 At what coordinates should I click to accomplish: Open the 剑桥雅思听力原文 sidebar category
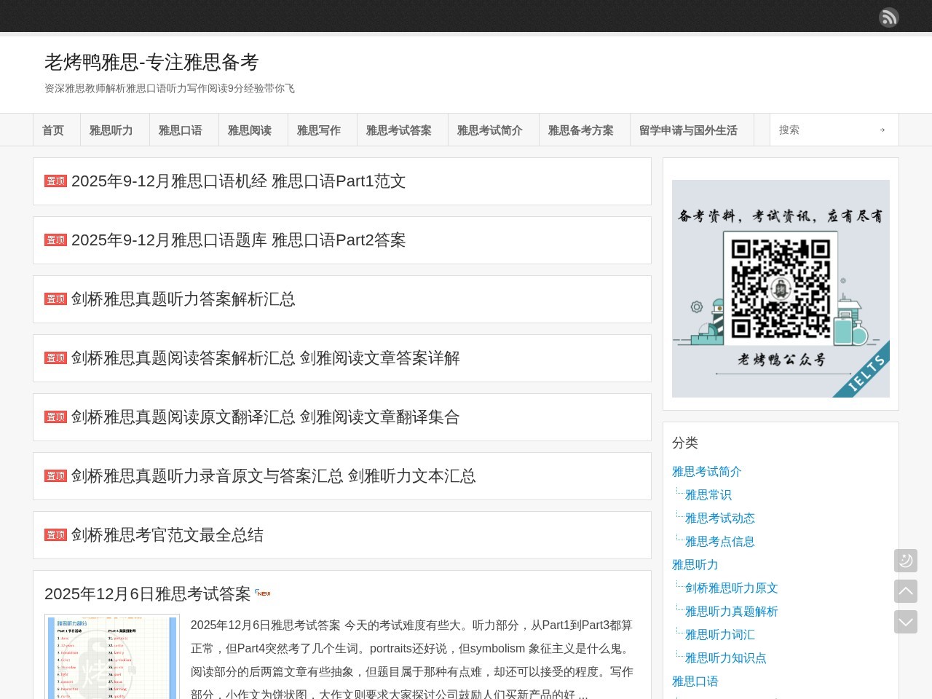tap(731, 588)
